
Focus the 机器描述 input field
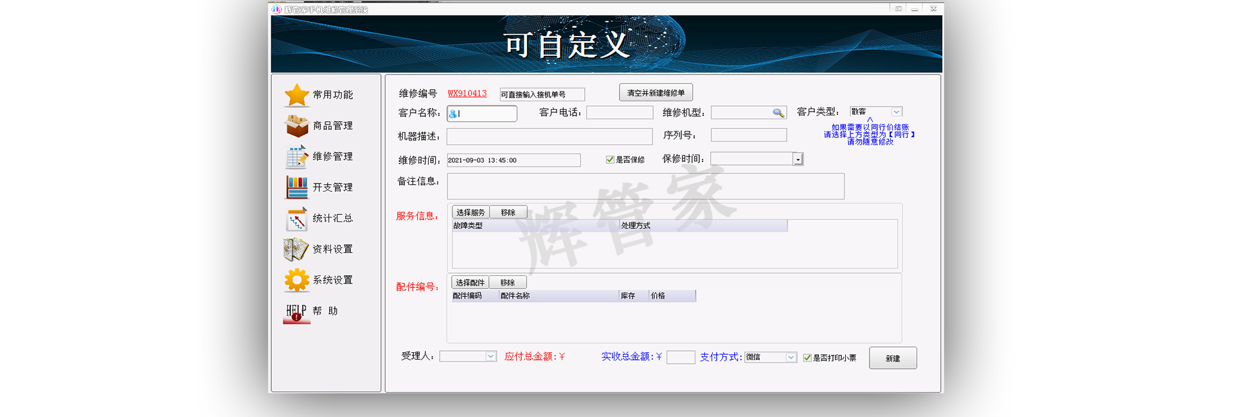coord(550,137)
